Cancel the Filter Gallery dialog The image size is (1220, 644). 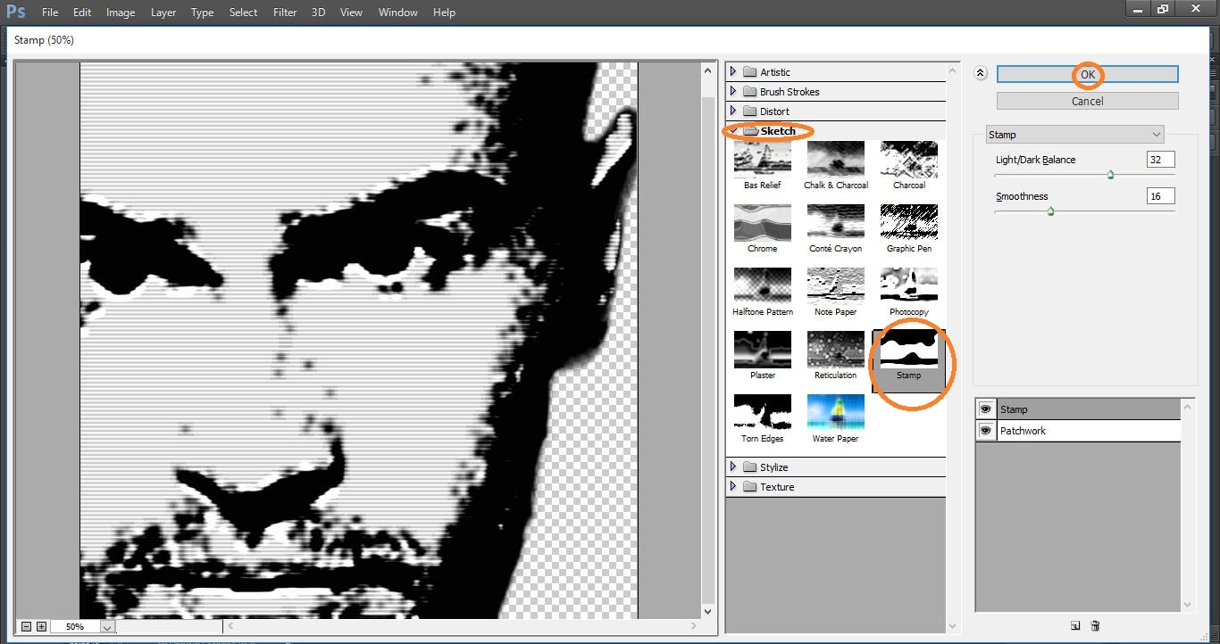pos(1086,100)
